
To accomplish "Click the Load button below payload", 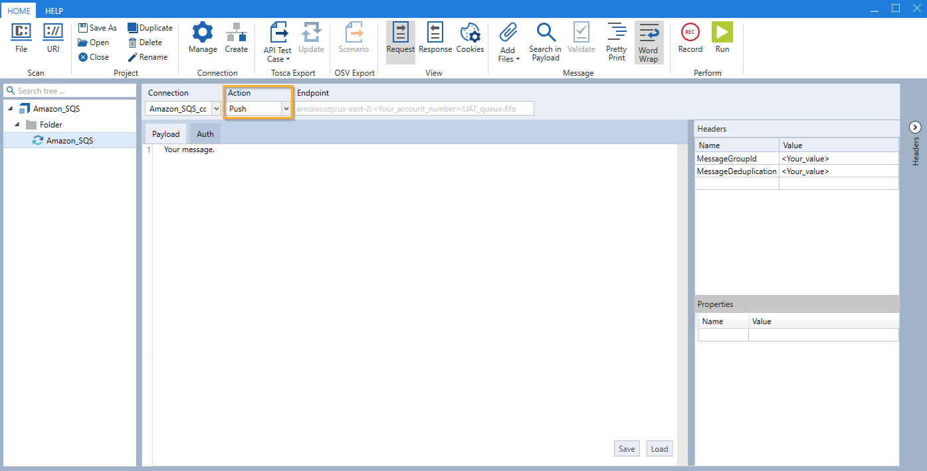I will (659, 448).
